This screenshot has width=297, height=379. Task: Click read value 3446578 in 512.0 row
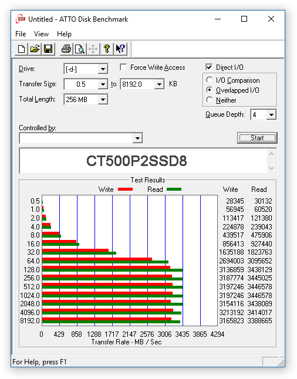pos(259,287)
